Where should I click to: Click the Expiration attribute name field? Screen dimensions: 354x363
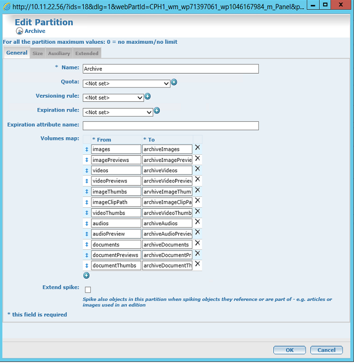171,125
